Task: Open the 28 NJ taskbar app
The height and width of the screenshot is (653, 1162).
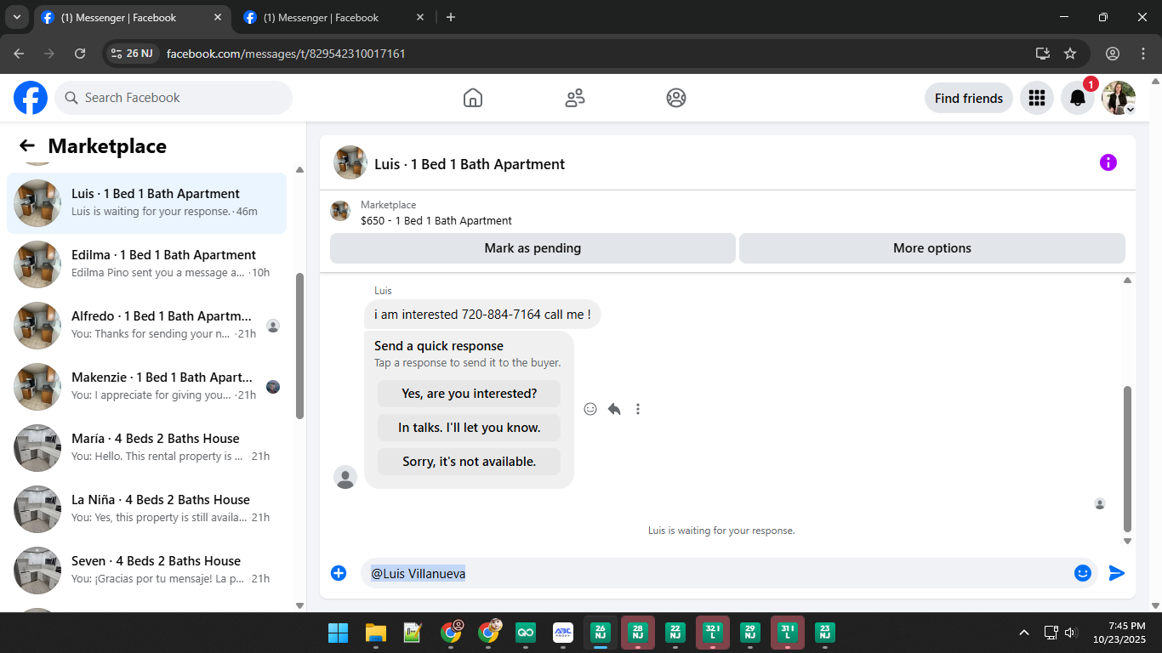Action: point(638,633)
